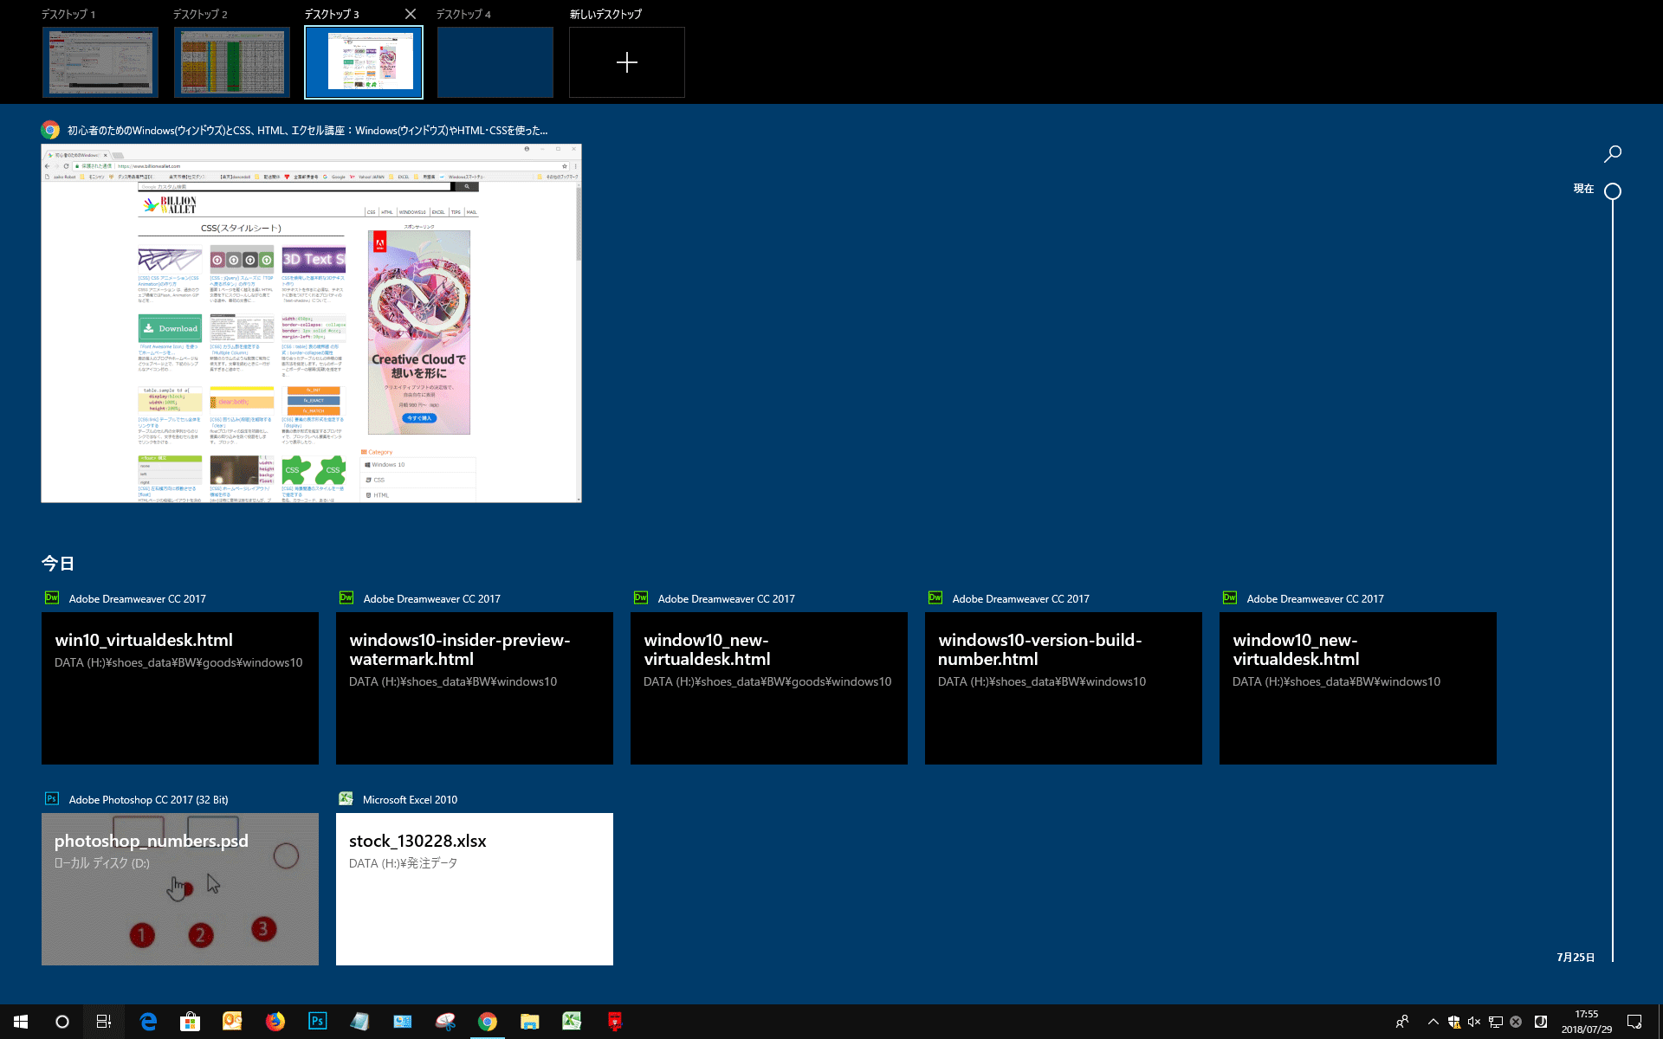Click the network tray icon
Screen dimensions: 1663x1039
pyautogui.click(x=1496, y=1022)
